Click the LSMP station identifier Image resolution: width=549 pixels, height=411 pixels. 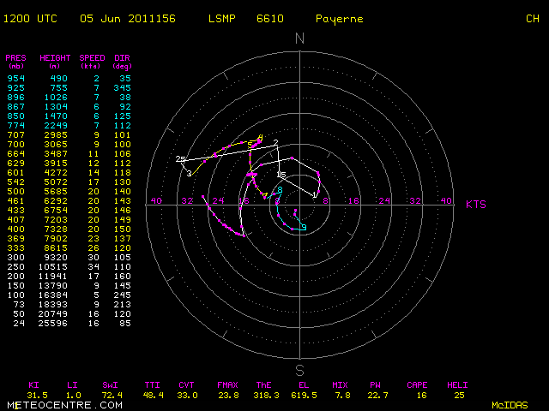[222, 19]
